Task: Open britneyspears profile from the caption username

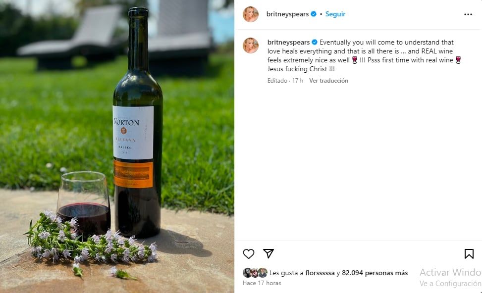Action: point(288,42)
